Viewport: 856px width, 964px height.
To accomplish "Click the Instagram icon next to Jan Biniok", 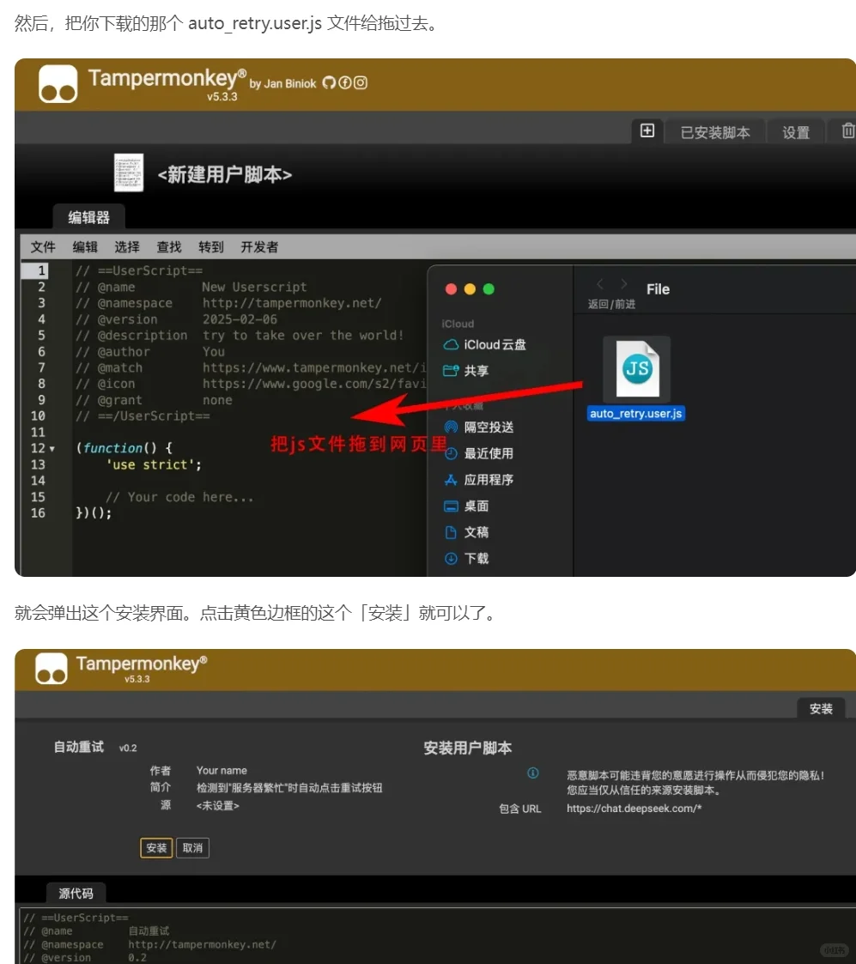I will (359, 83).
